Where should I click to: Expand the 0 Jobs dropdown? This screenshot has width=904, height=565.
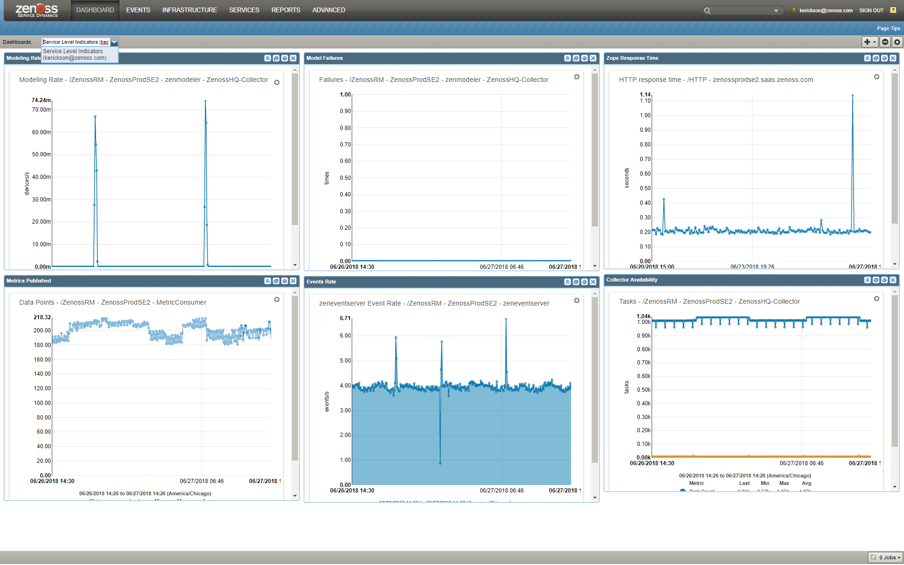(885, 557)
